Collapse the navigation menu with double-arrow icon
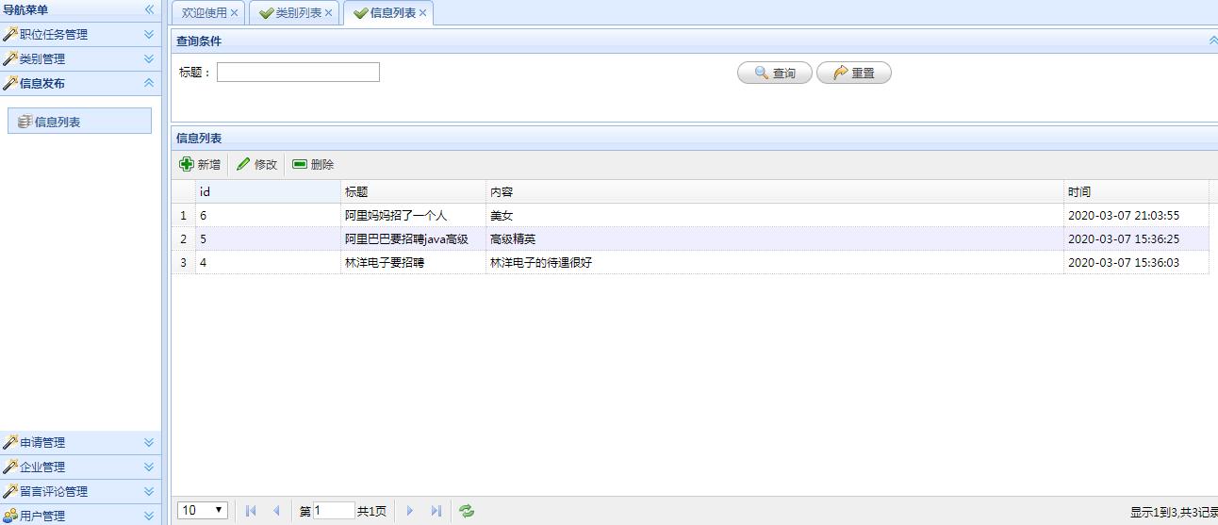The height and width of the screenshot is (525, 1218). (149, 9)
